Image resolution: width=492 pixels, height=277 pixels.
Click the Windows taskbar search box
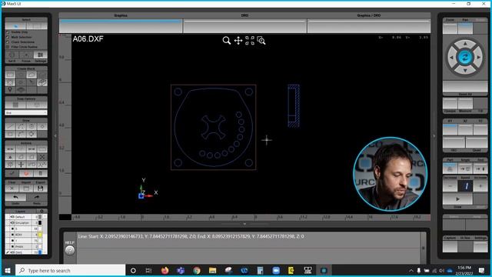pyautogui.click(x=70, y=270)
